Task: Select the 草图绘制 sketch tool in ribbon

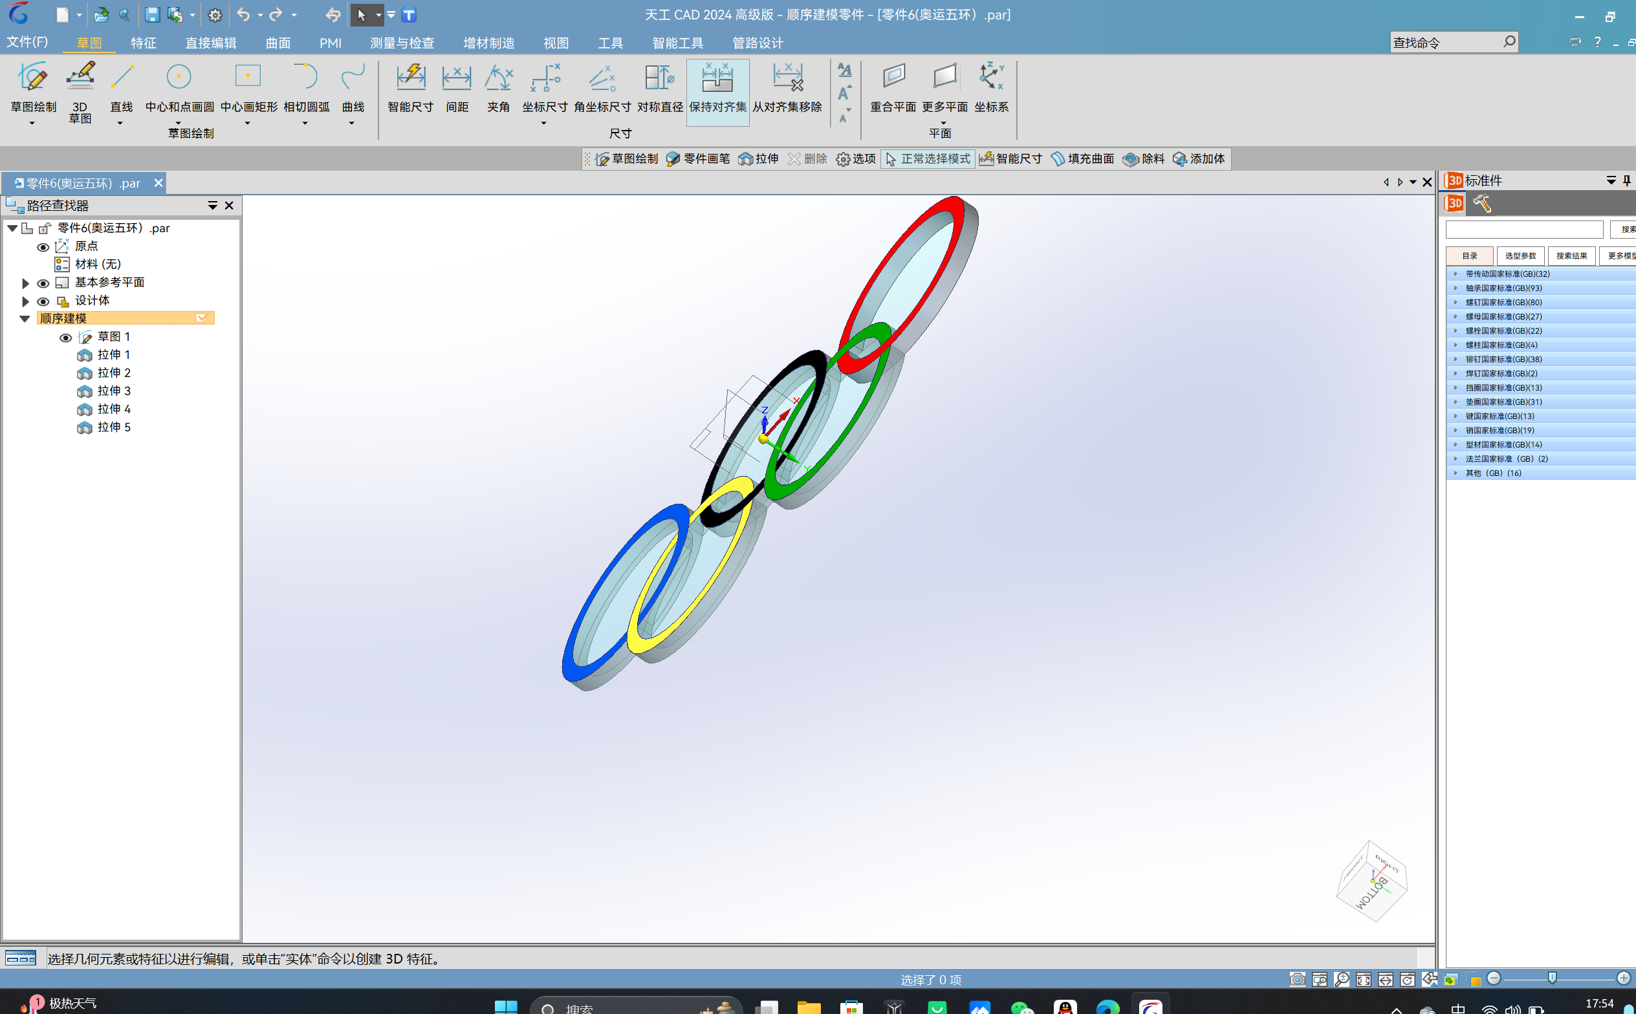Action: (x=32, y=87)
